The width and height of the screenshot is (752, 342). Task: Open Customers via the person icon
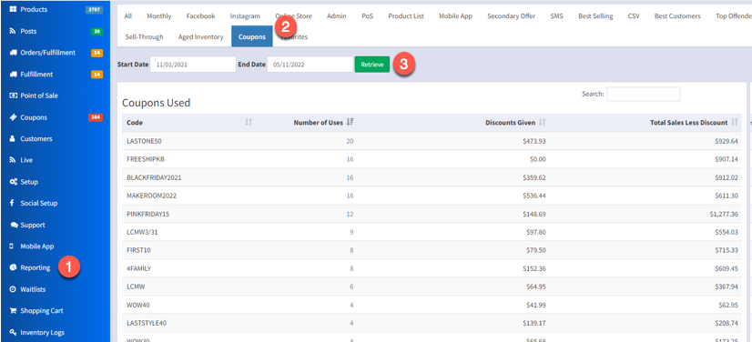point(13,139)
